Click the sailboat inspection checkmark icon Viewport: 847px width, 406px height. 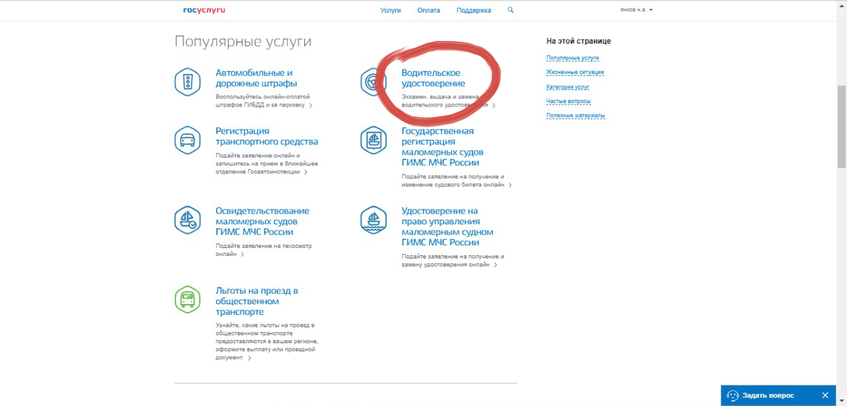187,220
